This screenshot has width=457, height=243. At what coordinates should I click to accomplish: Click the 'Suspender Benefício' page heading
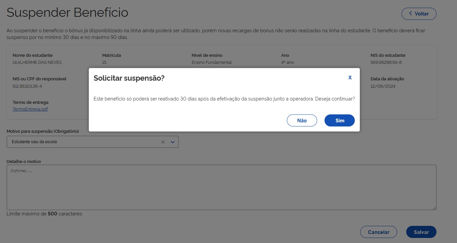[x=67, y=13]
